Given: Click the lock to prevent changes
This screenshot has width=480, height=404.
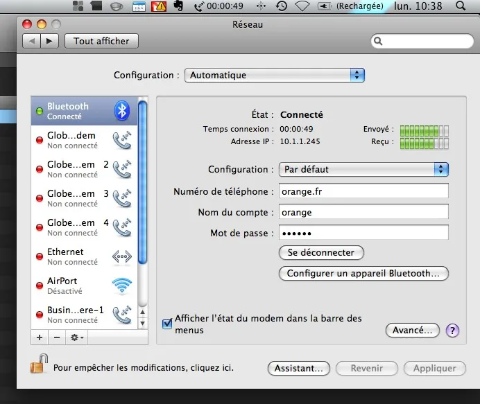Looking at the screenshot, I should pos(39,364).
